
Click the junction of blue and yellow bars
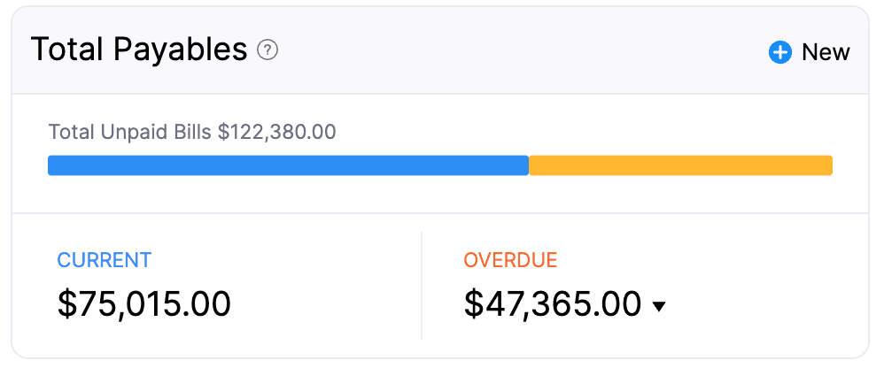point(529,165)
